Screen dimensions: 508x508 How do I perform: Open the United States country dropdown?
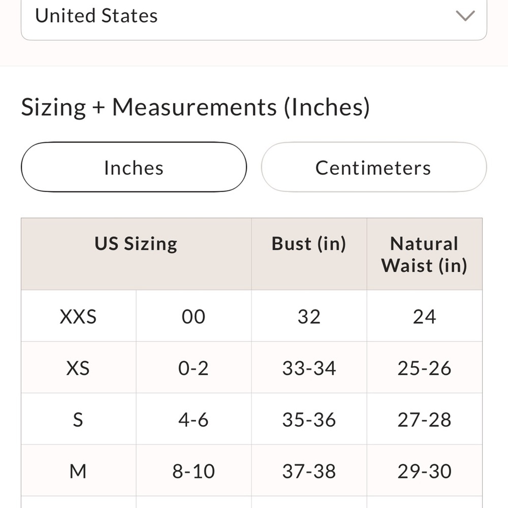coord(253,17)
